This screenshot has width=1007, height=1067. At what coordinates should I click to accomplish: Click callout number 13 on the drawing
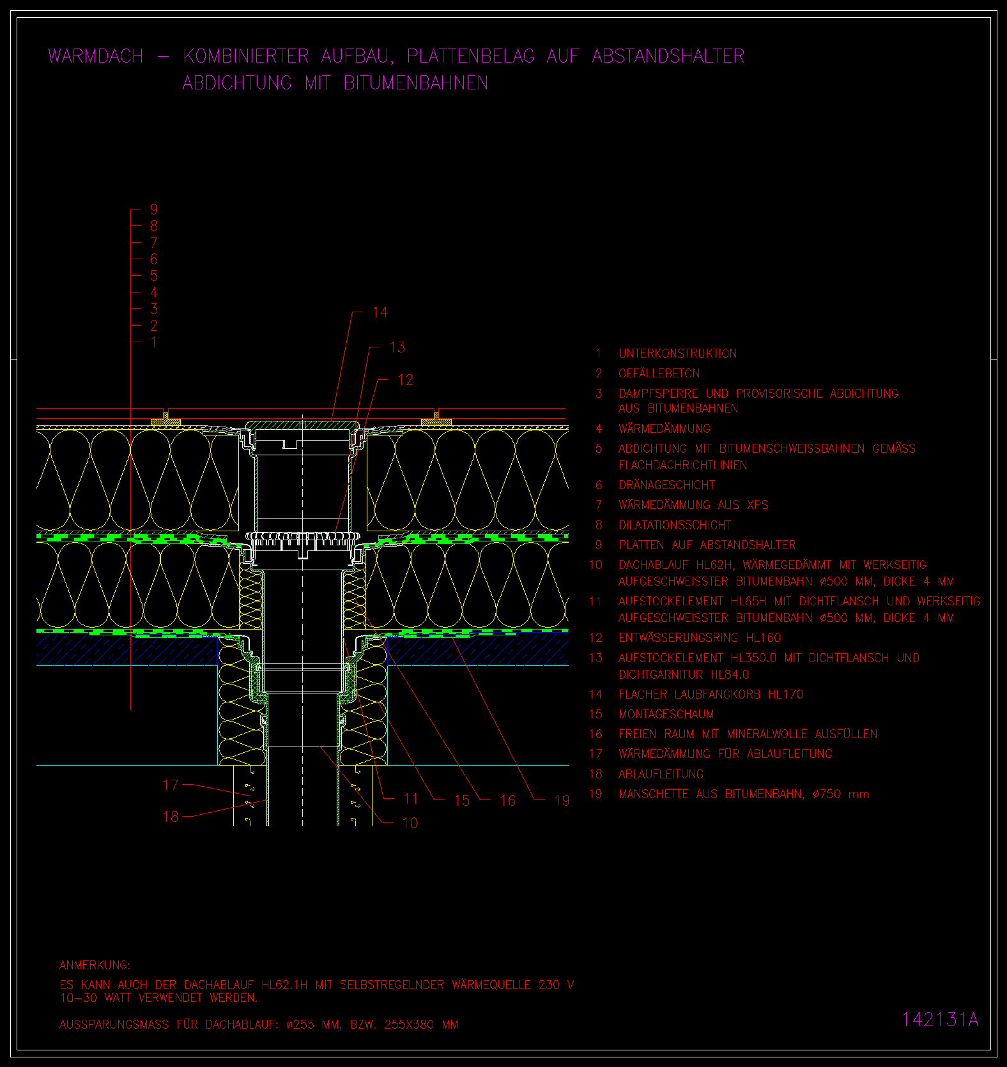click(397, 347)
